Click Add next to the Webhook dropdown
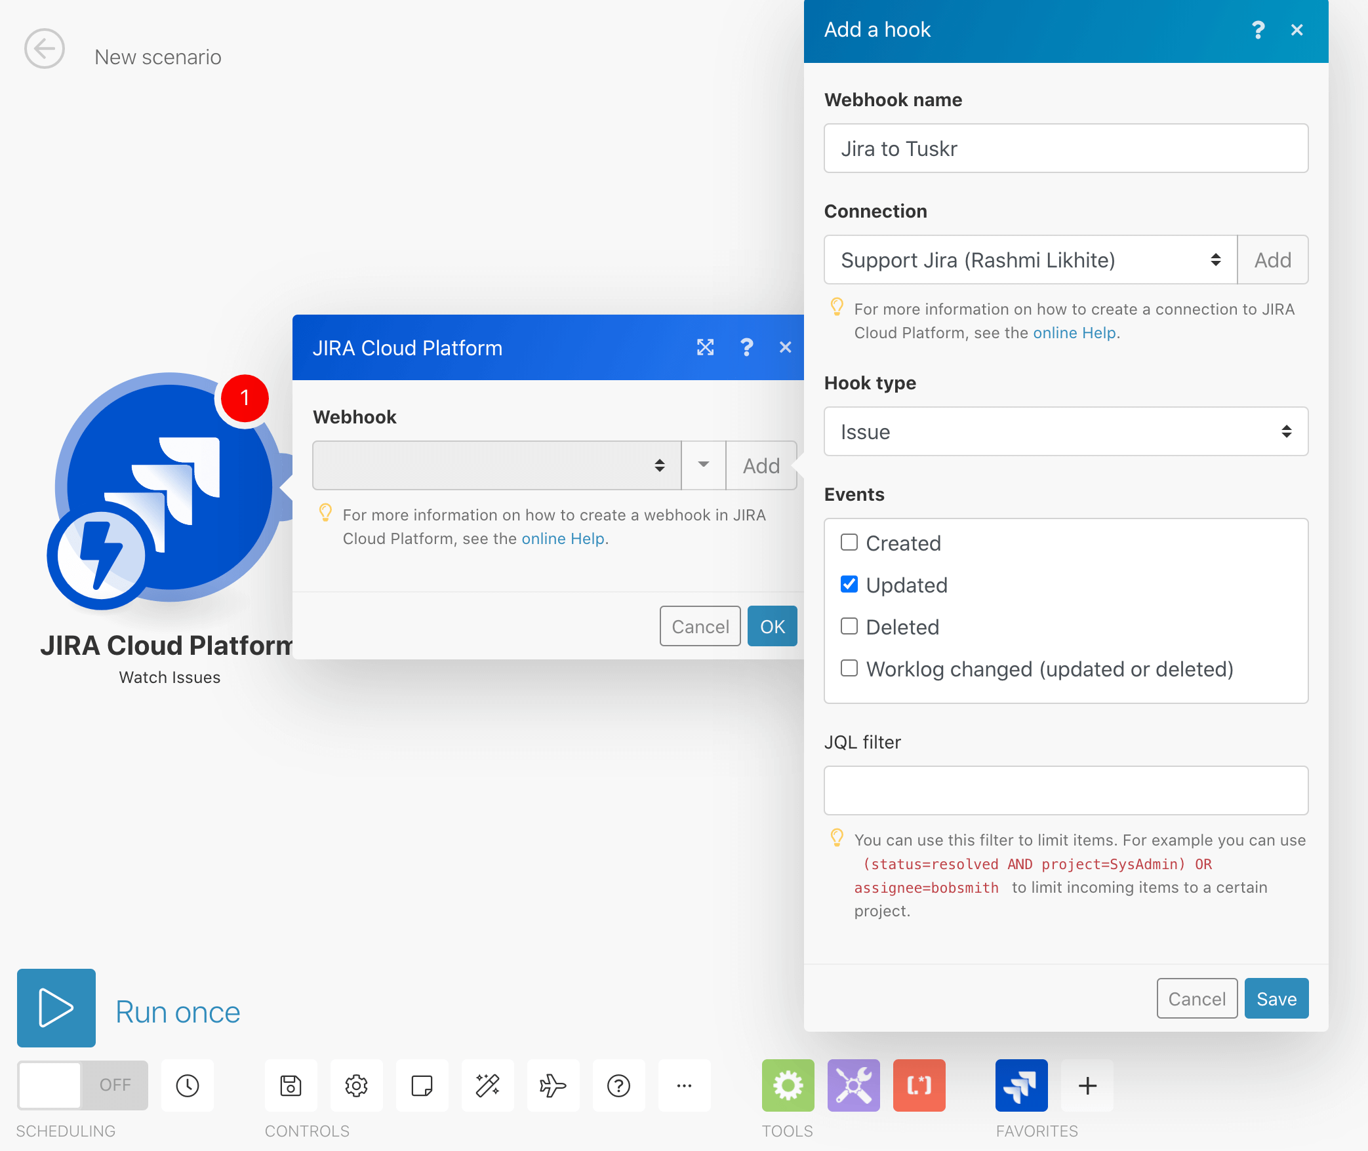 (x=761, y=465)
